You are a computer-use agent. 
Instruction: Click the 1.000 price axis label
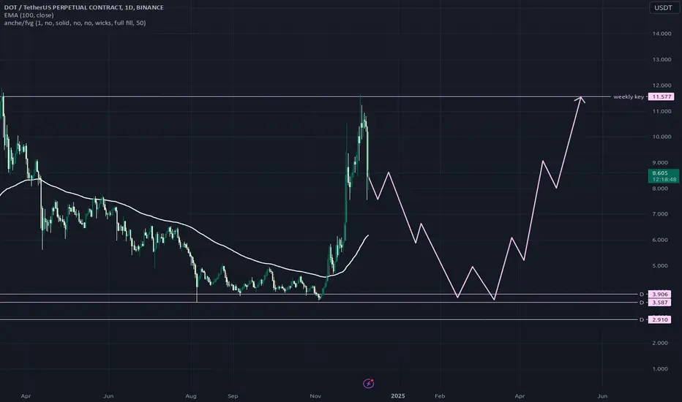tap(660, 369)
